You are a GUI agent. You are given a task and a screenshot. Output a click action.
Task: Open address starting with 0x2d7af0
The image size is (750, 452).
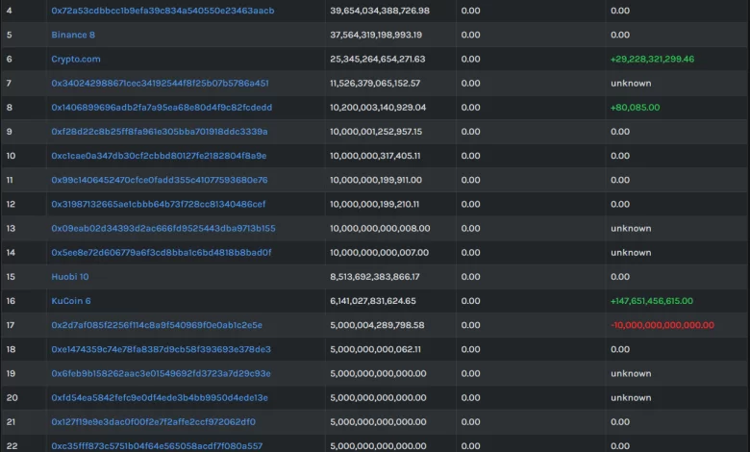(x=157, y=325)
